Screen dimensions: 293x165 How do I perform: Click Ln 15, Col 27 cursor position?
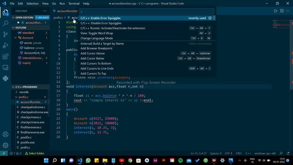coord(198,153)
